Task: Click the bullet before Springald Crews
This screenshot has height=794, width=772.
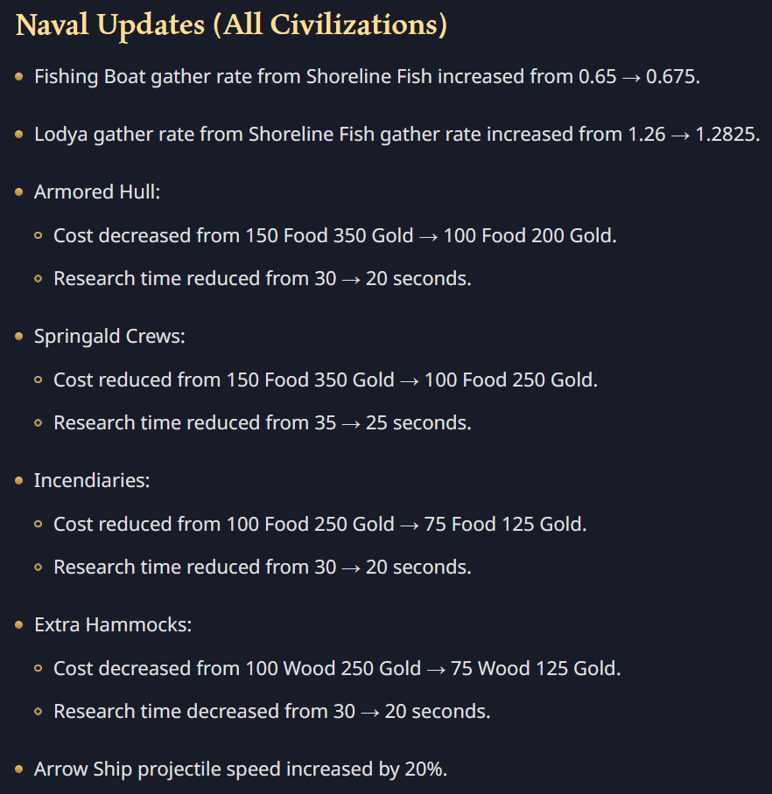Action: pyautogui.click(x=19, y=337)
